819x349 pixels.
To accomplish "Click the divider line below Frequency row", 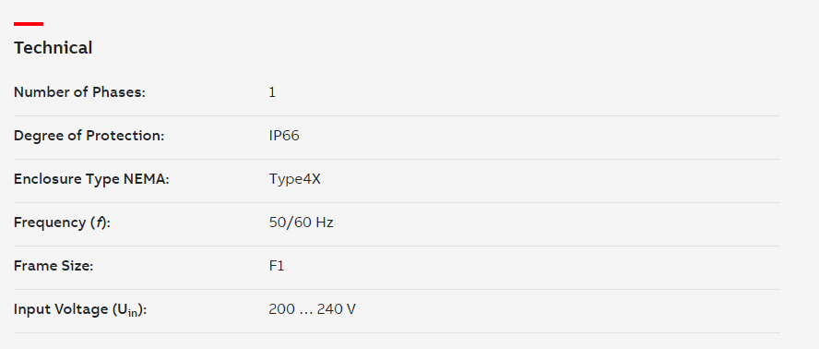I will 397,246.
